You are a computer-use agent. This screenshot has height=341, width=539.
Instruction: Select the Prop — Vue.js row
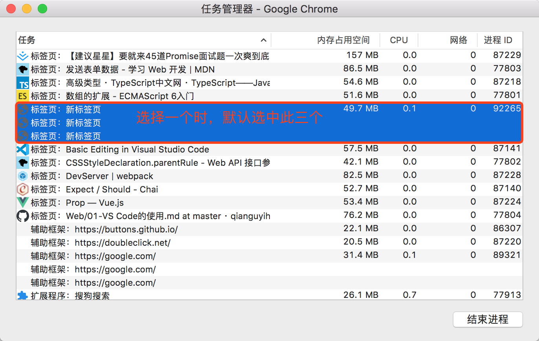[269, 203]
